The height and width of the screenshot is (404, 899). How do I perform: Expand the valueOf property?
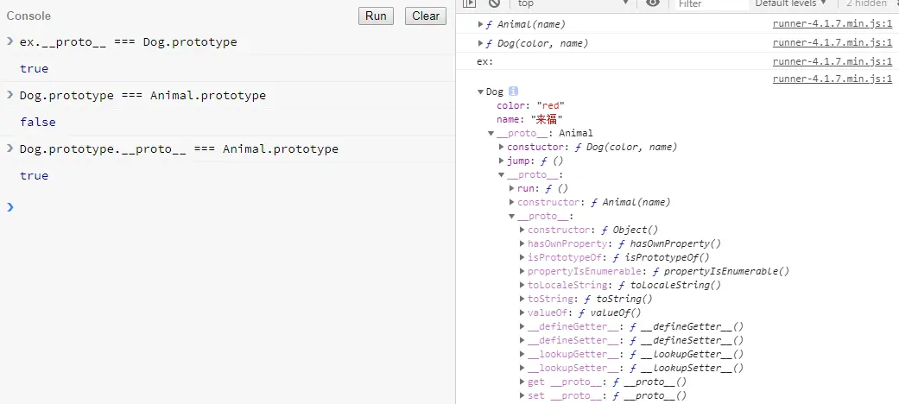pyautogui.click(x=522, y=312)
